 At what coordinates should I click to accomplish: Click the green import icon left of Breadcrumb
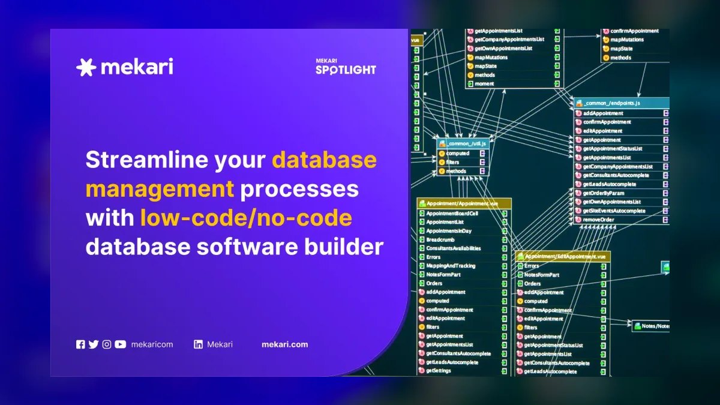[x=422, y=239]
